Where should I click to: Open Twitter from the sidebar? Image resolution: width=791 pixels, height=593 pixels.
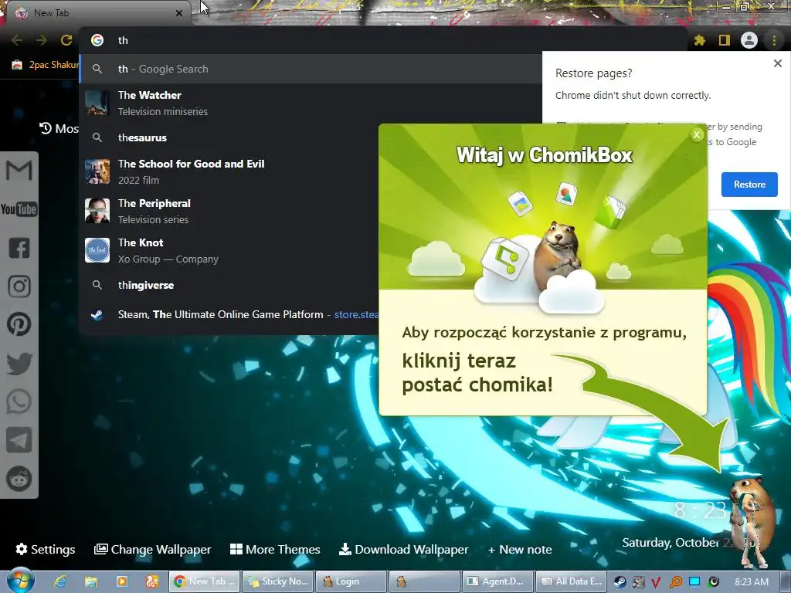19,363
